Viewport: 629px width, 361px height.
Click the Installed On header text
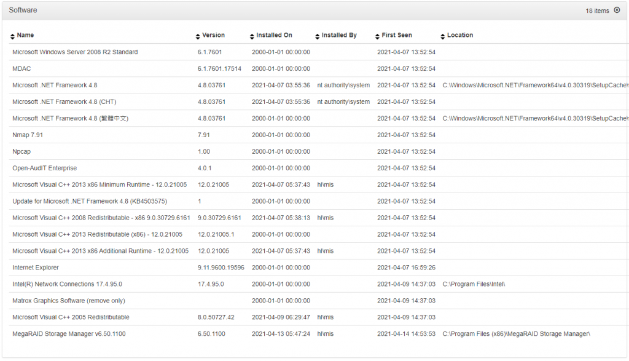(275, 35)
